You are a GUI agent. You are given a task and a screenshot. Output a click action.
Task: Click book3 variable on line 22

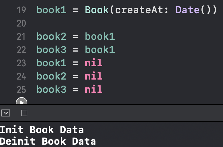[52, 50]
